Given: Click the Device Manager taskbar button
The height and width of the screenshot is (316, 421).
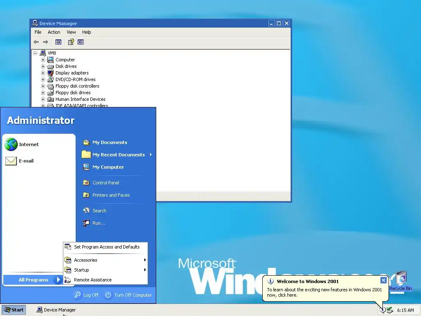Looking at the screenshot, I should [x=56, y=310].
